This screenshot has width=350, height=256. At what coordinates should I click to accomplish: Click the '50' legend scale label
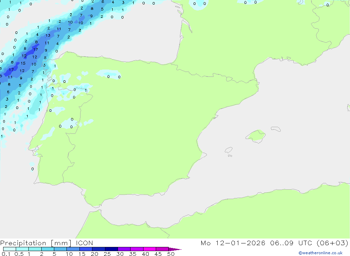171,254
